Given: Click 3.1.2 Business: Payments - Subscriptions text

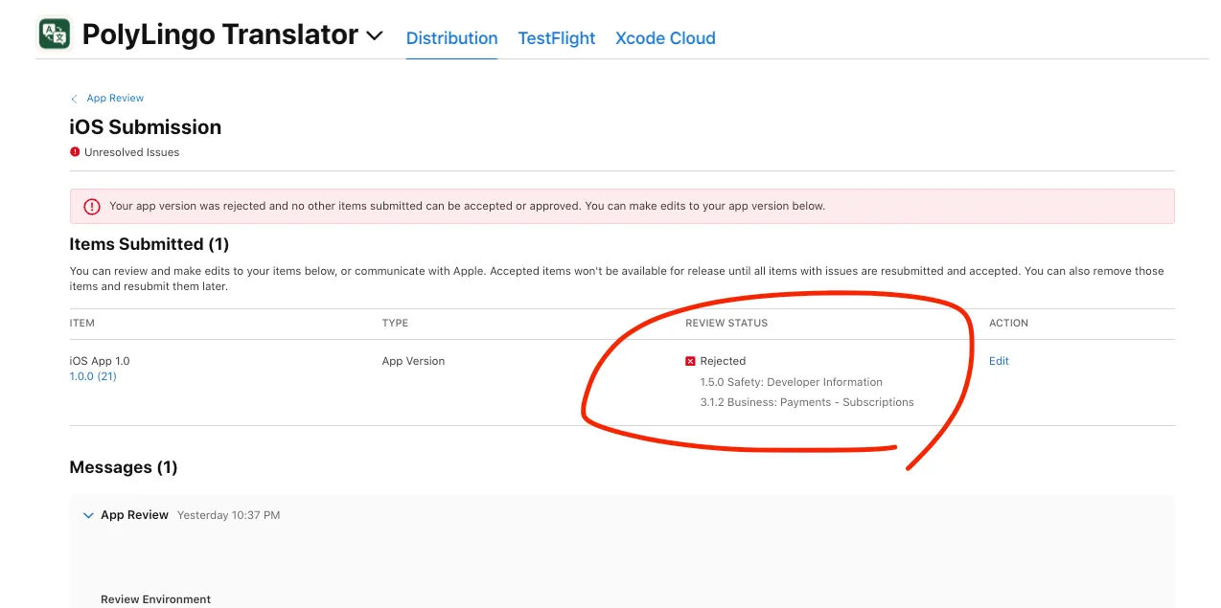Looking at the screenshot, I should (x=807, y=402).
